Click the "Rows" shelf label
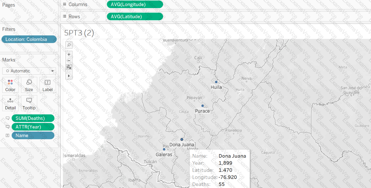Image resolution: width=371 pixels, height=188 pixels. tap(74, 16)
